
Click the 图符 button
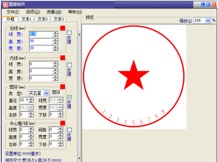(56, 93)
